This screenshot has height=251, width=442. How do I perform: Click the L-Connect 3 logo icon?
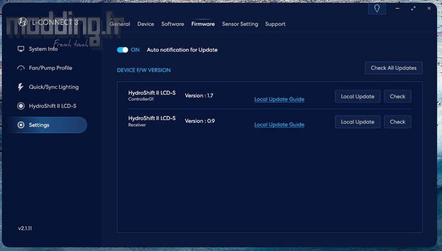tap(23, 22)
